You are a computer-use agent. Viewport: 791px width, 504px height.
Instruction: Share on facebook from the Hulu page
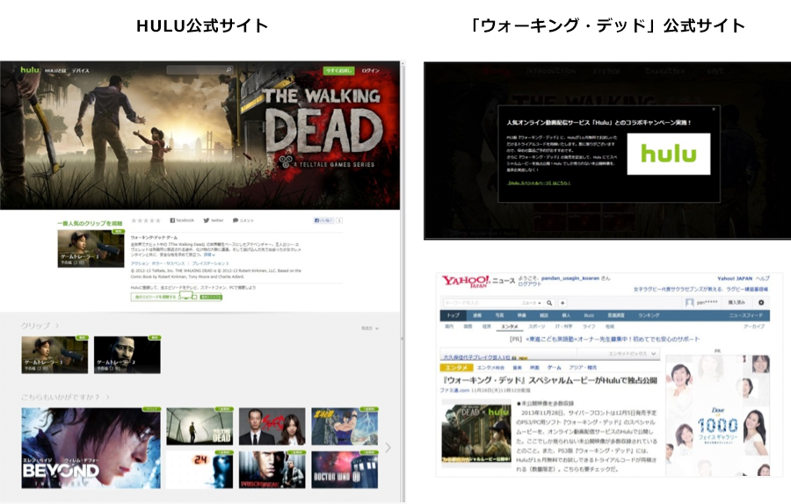click(x=182, y=220)
